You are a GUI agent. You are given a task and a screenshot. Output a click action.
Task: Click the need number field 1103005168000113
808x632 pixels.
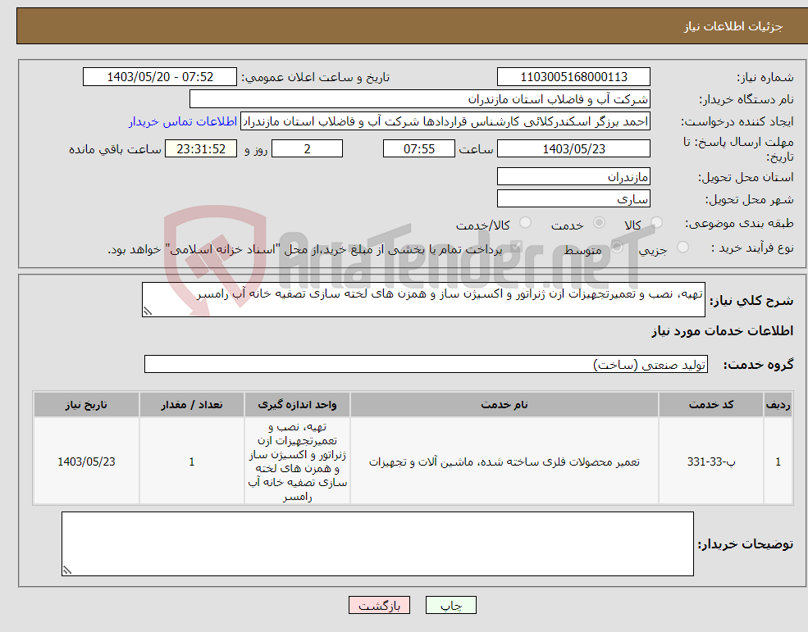(573, 77)
